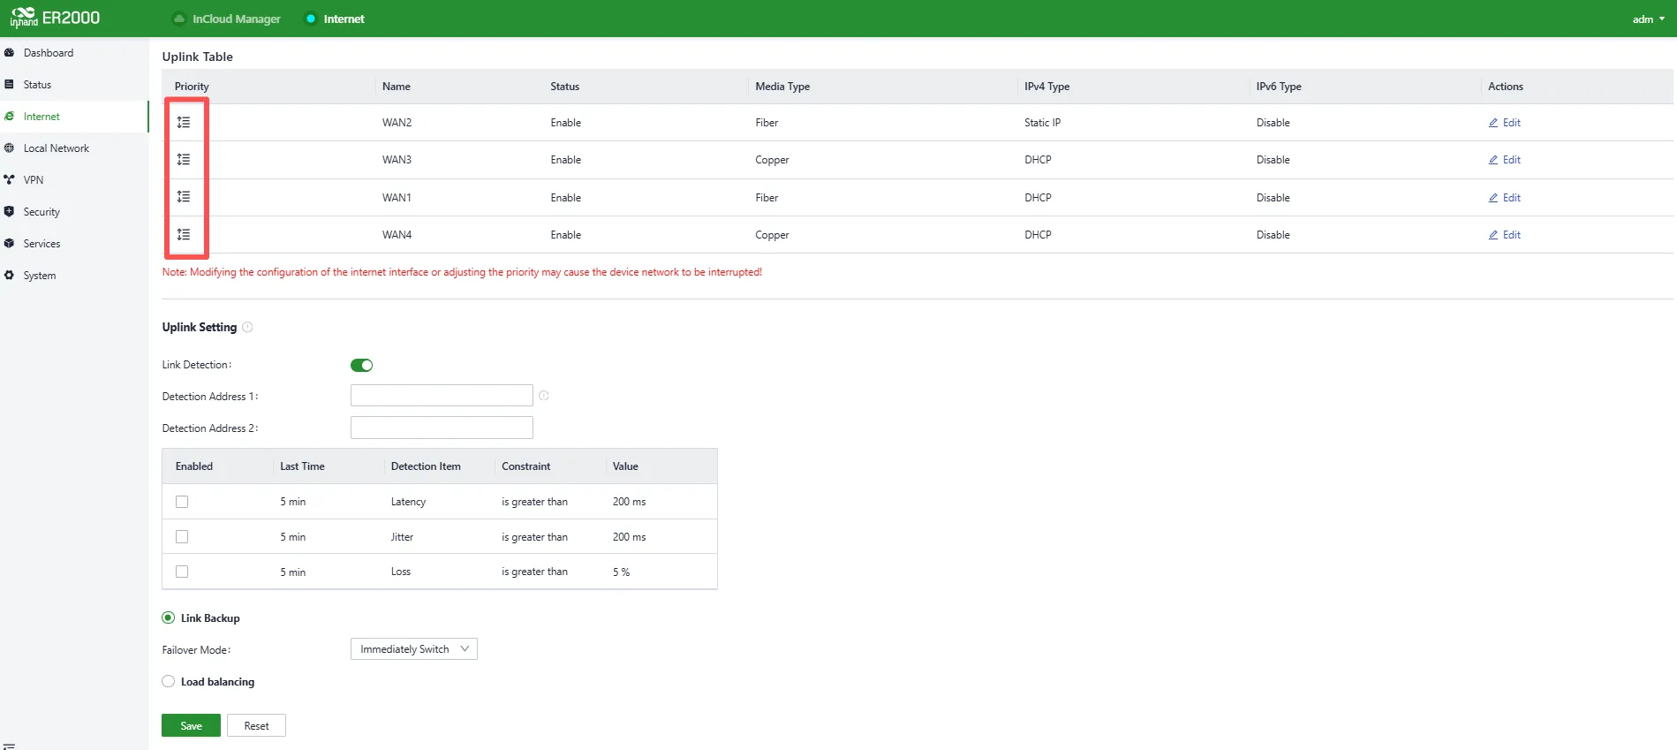Edit the WAN4 uplink
Viewport: 1677px width, 750px height.
click(1505, 235)
